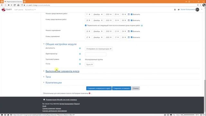The image size is (206, 116).
Task: Open the hour dropdown for Конец оценивания
Action: click(x=117, y=37)
